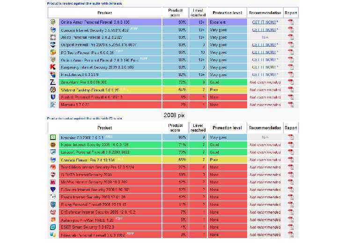Click GET IT NOW for Comodo Internet Security
Image resolution: width=337 pixels, height=252 pixels.
[265, 29]
